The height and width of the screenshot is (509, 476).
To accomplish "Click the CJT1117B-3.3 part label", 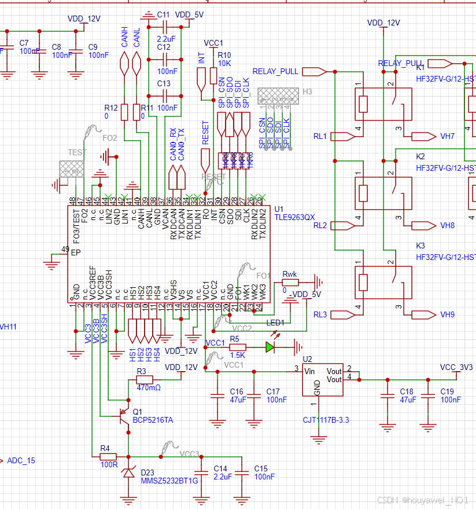I will [x=326, y=420].
